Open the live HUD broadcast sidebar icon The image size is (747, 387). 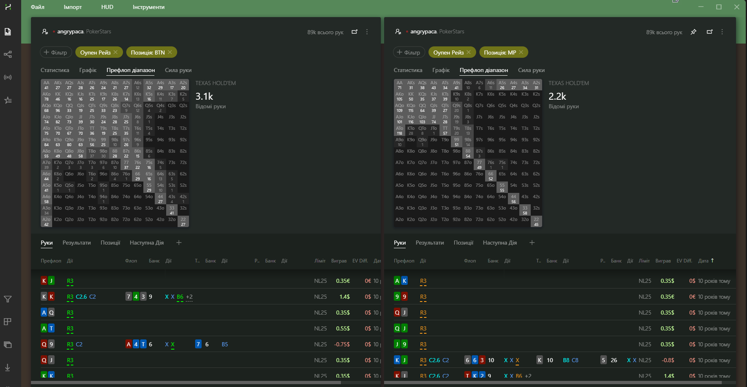tap(8, 77)
